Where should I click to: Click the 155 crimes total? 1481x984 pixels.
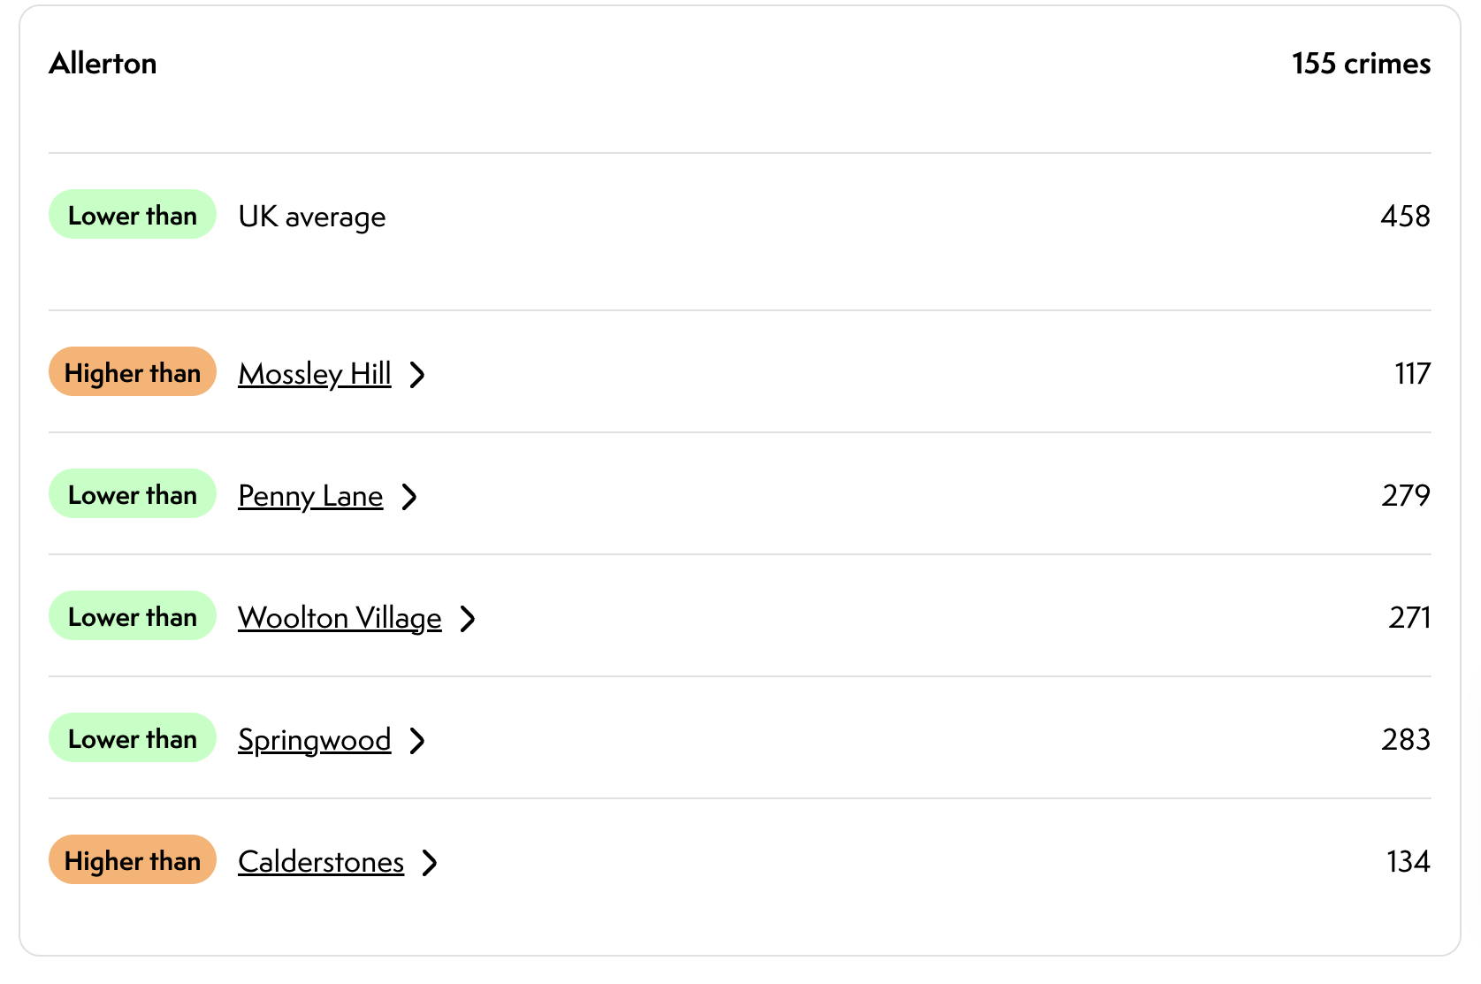(x=1360, y=64)
